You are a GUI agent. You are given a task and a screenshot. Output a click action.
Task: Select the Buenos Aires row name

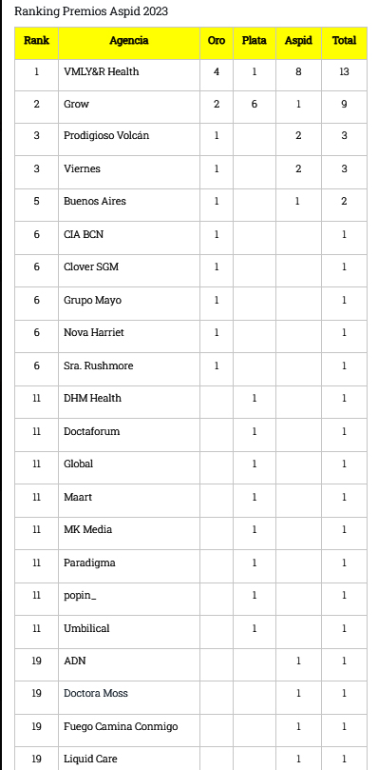pos(95,202)
